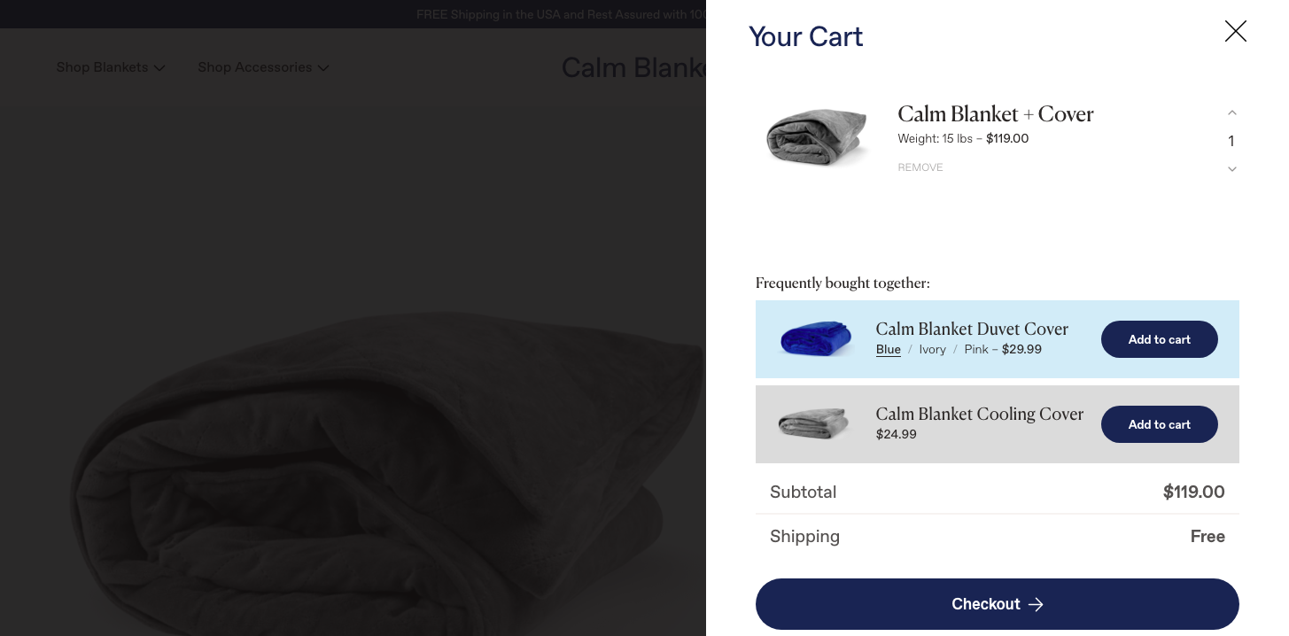Click the blue Duvet Cover thumbnail
Image resolution: width=1289 pixels, height=636 pixels.
tap(815, 338)
